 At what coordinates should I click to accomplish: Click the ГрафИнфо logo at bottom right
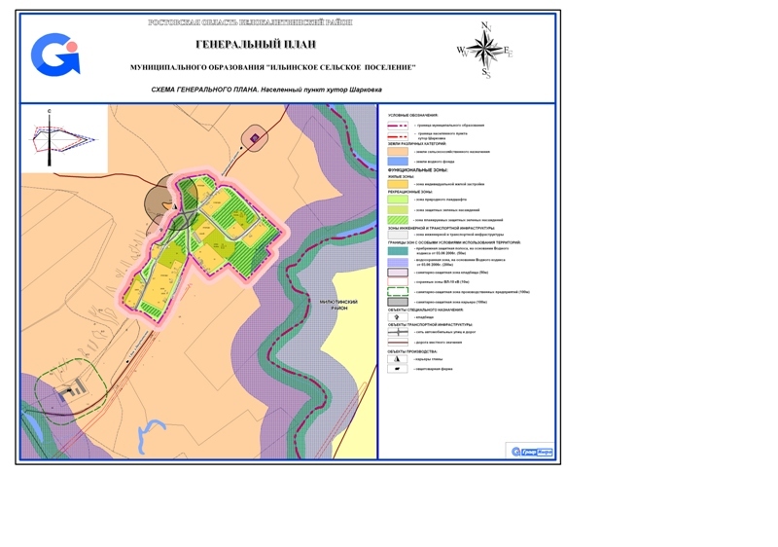pyautogui.click(x=530, y=451)
